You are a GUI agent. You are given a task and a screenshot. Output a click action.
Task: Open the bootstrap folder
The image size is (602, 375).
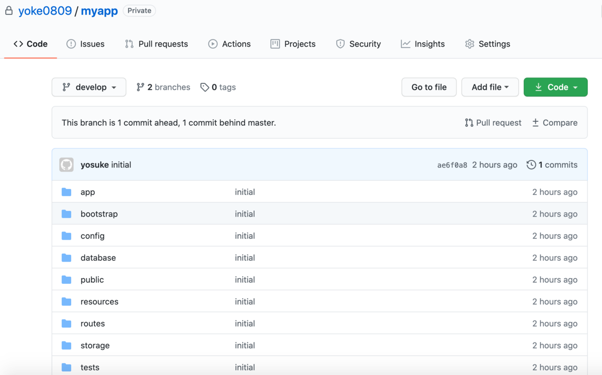tap(99, 214)
